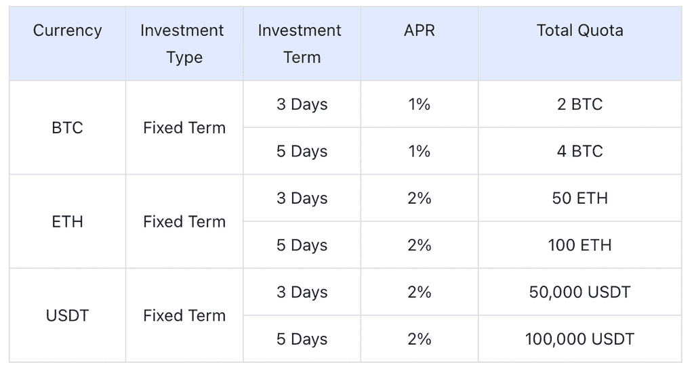Click the 1% APR for BTC 5 Days
This screenshot has width=694, height=371.
(x=419, y=152)
